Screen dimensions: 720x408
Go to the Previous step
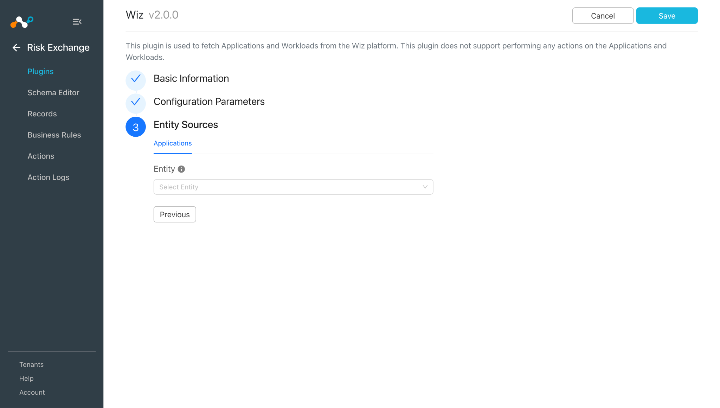pos(175,214)
